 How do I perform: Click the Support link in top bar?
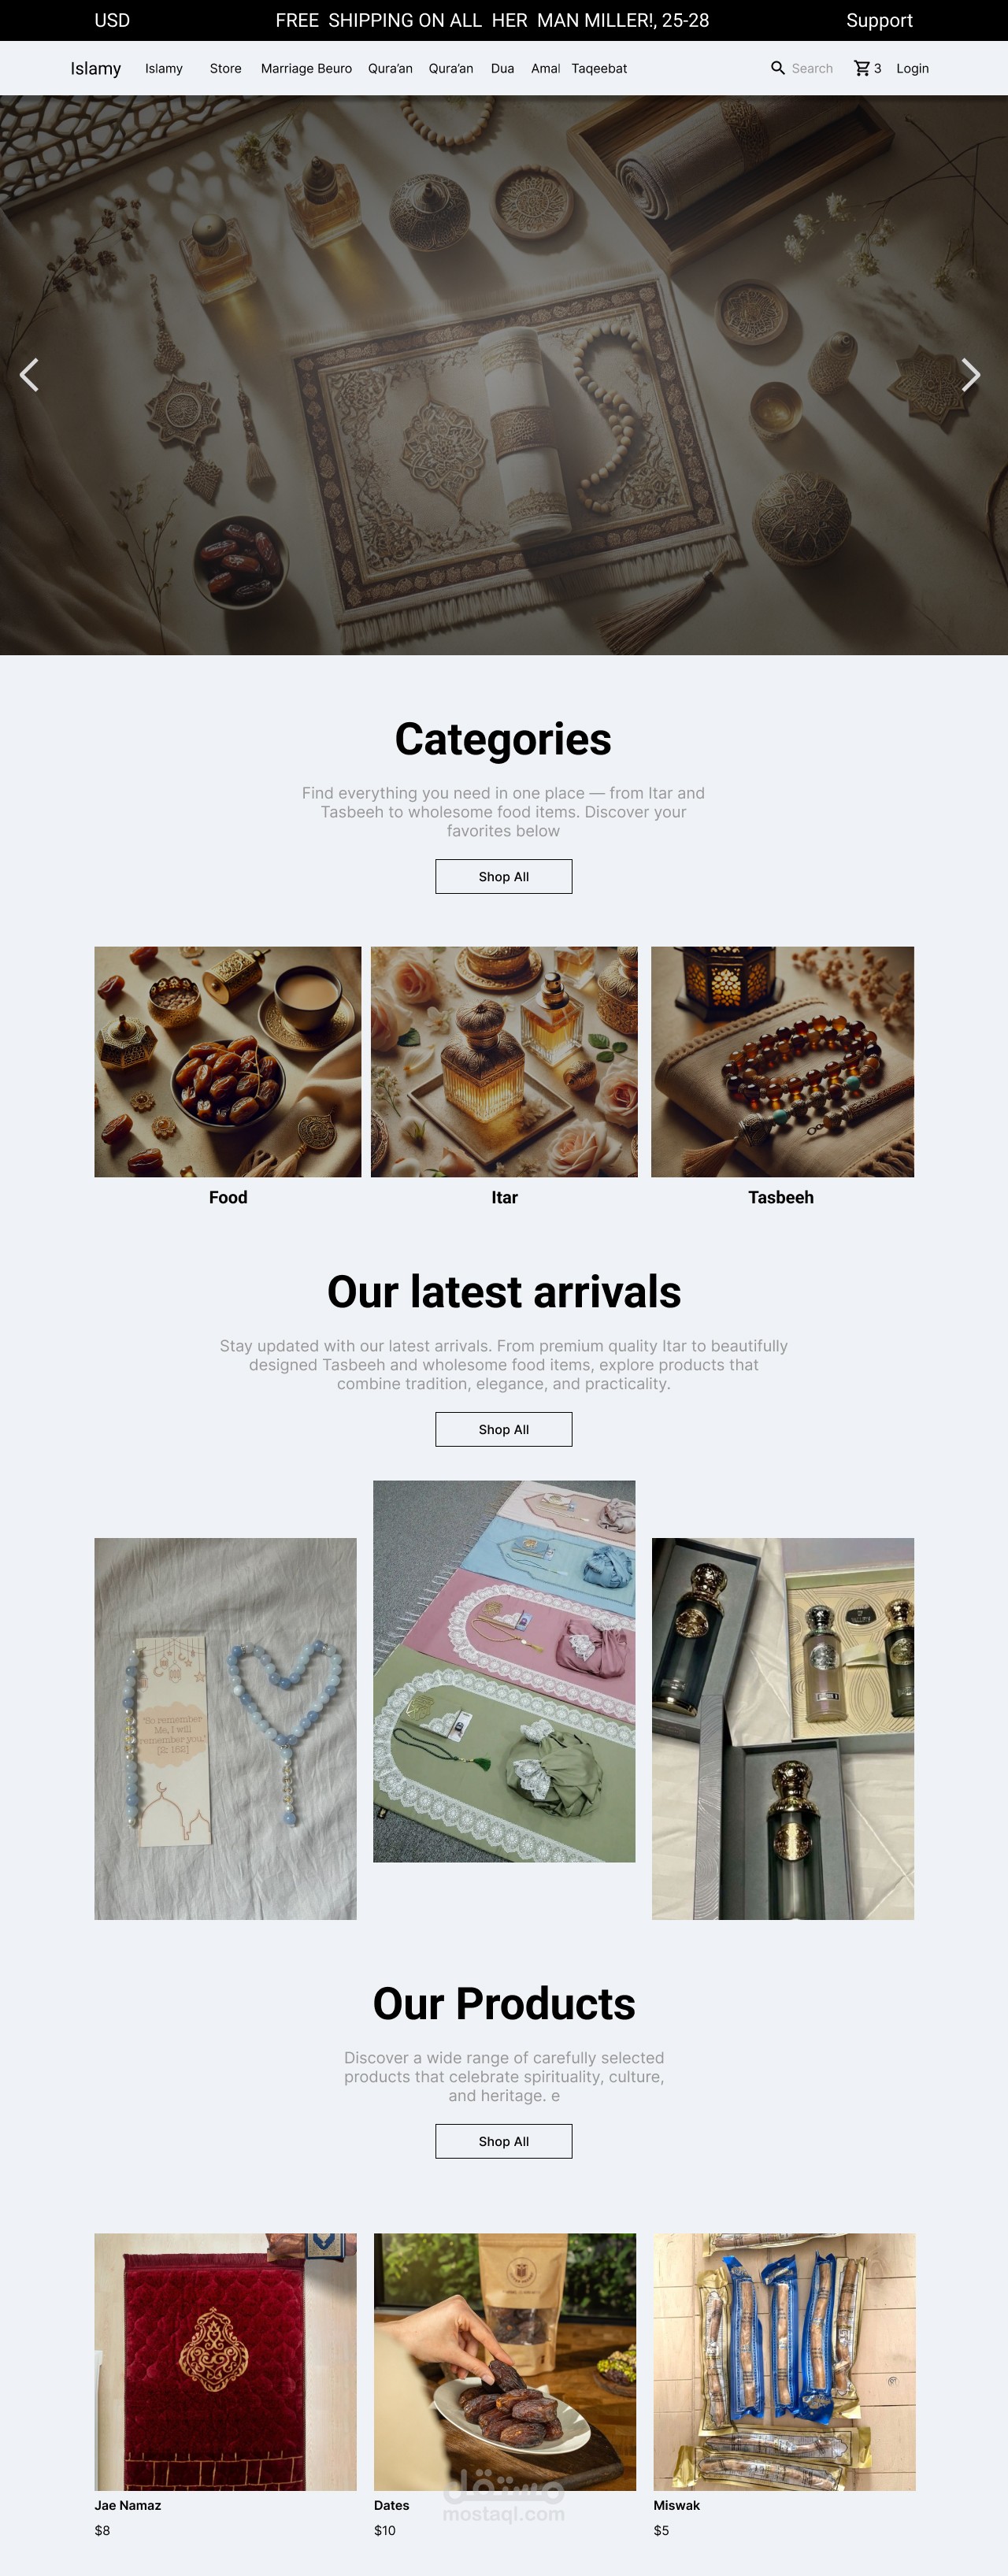pos(879,20)
